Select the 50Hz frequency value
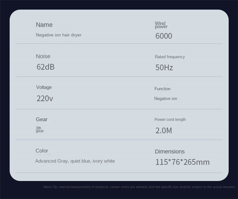The width and height of the screenshot is (238, 199). coord(164,67)
